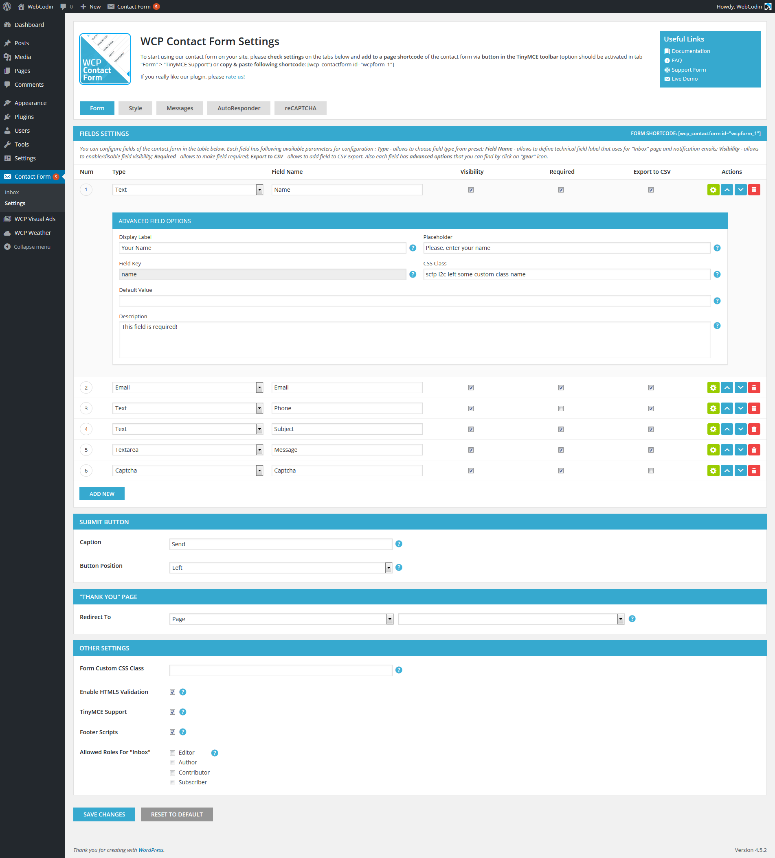This screenshot has width=775, height=858.
Task: Move the Phone field up
Action: click(x=727, y=408)
